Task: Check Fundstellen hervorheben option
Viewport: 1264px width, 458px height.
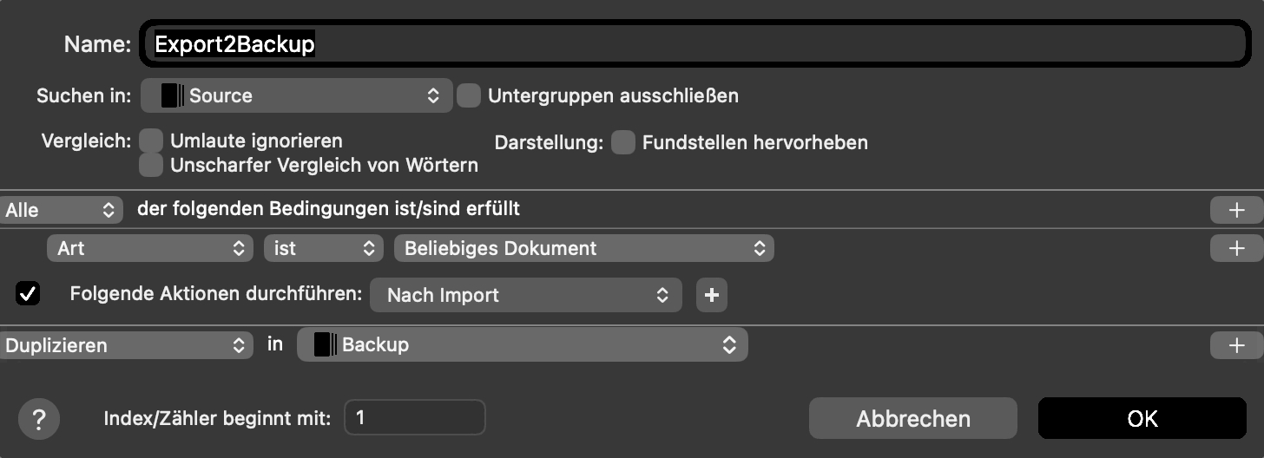Action: click(623, 142)
